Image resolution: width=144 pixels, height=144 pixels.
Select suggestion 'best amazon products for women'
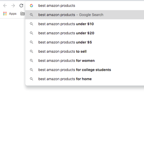(85, 60)
